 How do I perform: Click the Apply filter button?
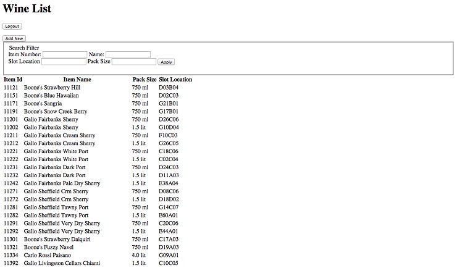point(166,62)
